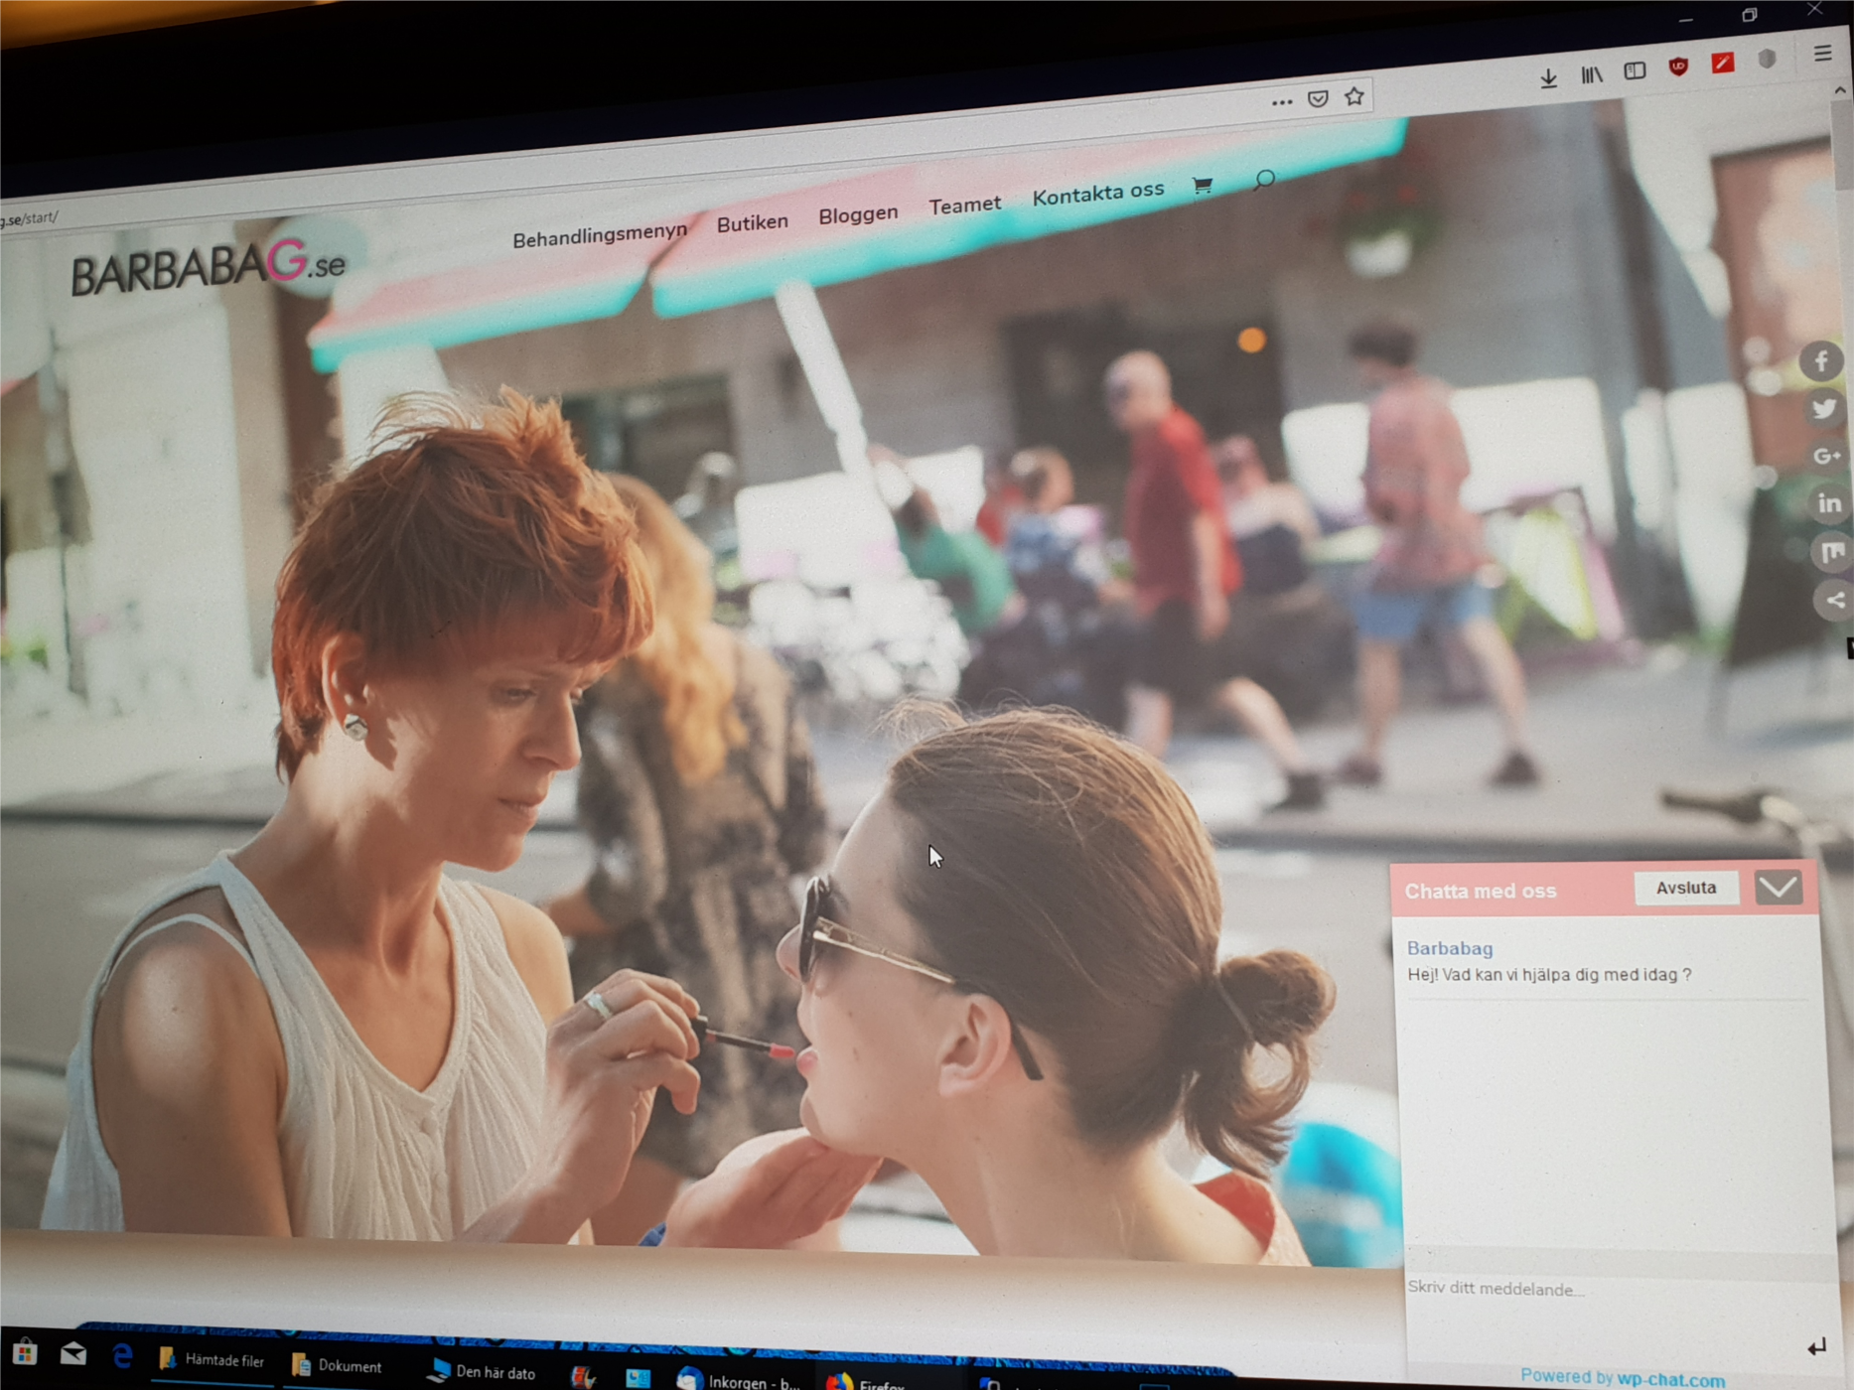The height and width of the screenshot is (1390, 1854).
Task: Click the browser address bar URL
Action: (x=30, y=218)
